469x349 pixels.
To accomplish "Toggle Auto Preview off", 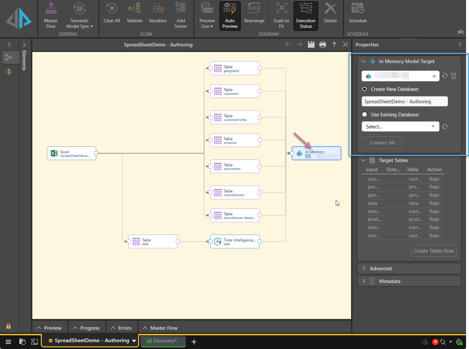I will click(x=230, y=16).
